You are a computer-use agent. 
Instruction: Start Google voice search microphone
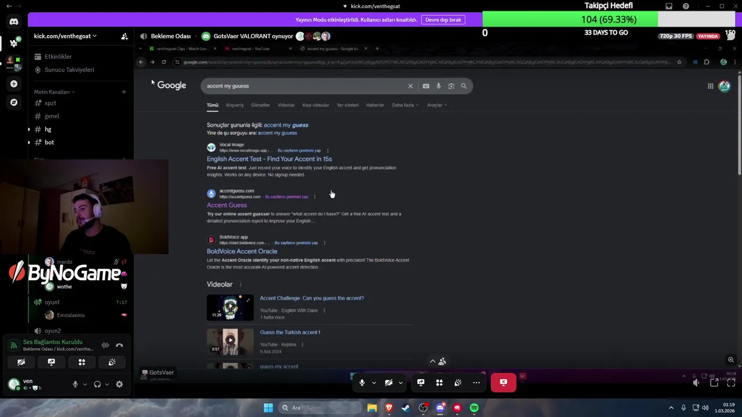click(438, 86)
